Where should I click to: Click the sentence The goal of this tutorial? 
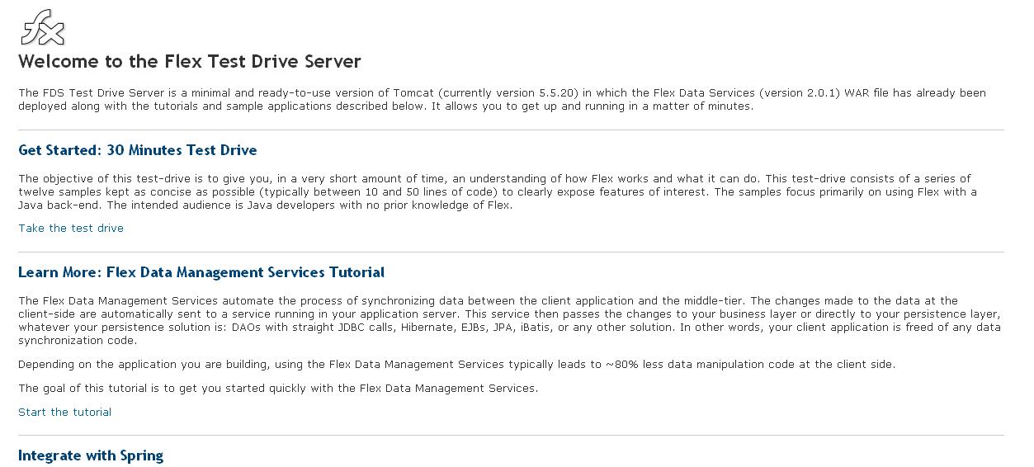[278, 388]
